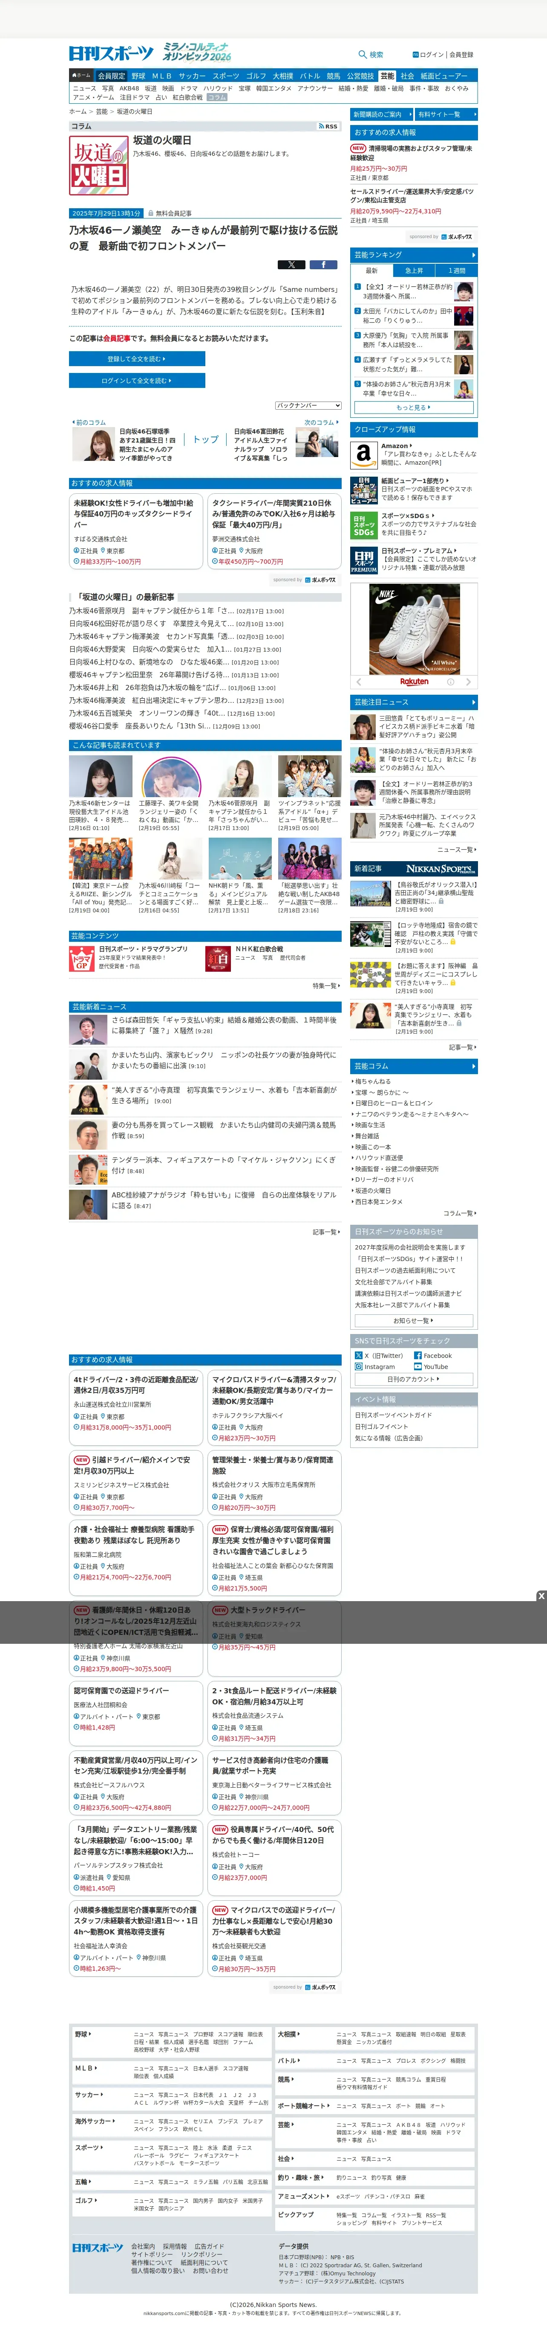Click the Nikkan Sports logo in the header
The image size is (547, 2330).
point(111,53)
